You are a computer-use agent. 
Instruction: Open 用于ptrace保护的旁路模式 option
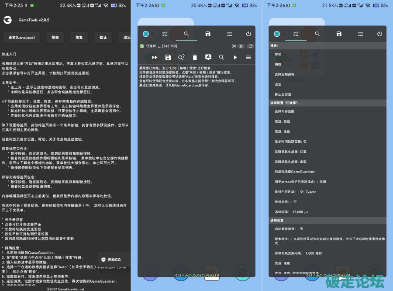point(300,182)
